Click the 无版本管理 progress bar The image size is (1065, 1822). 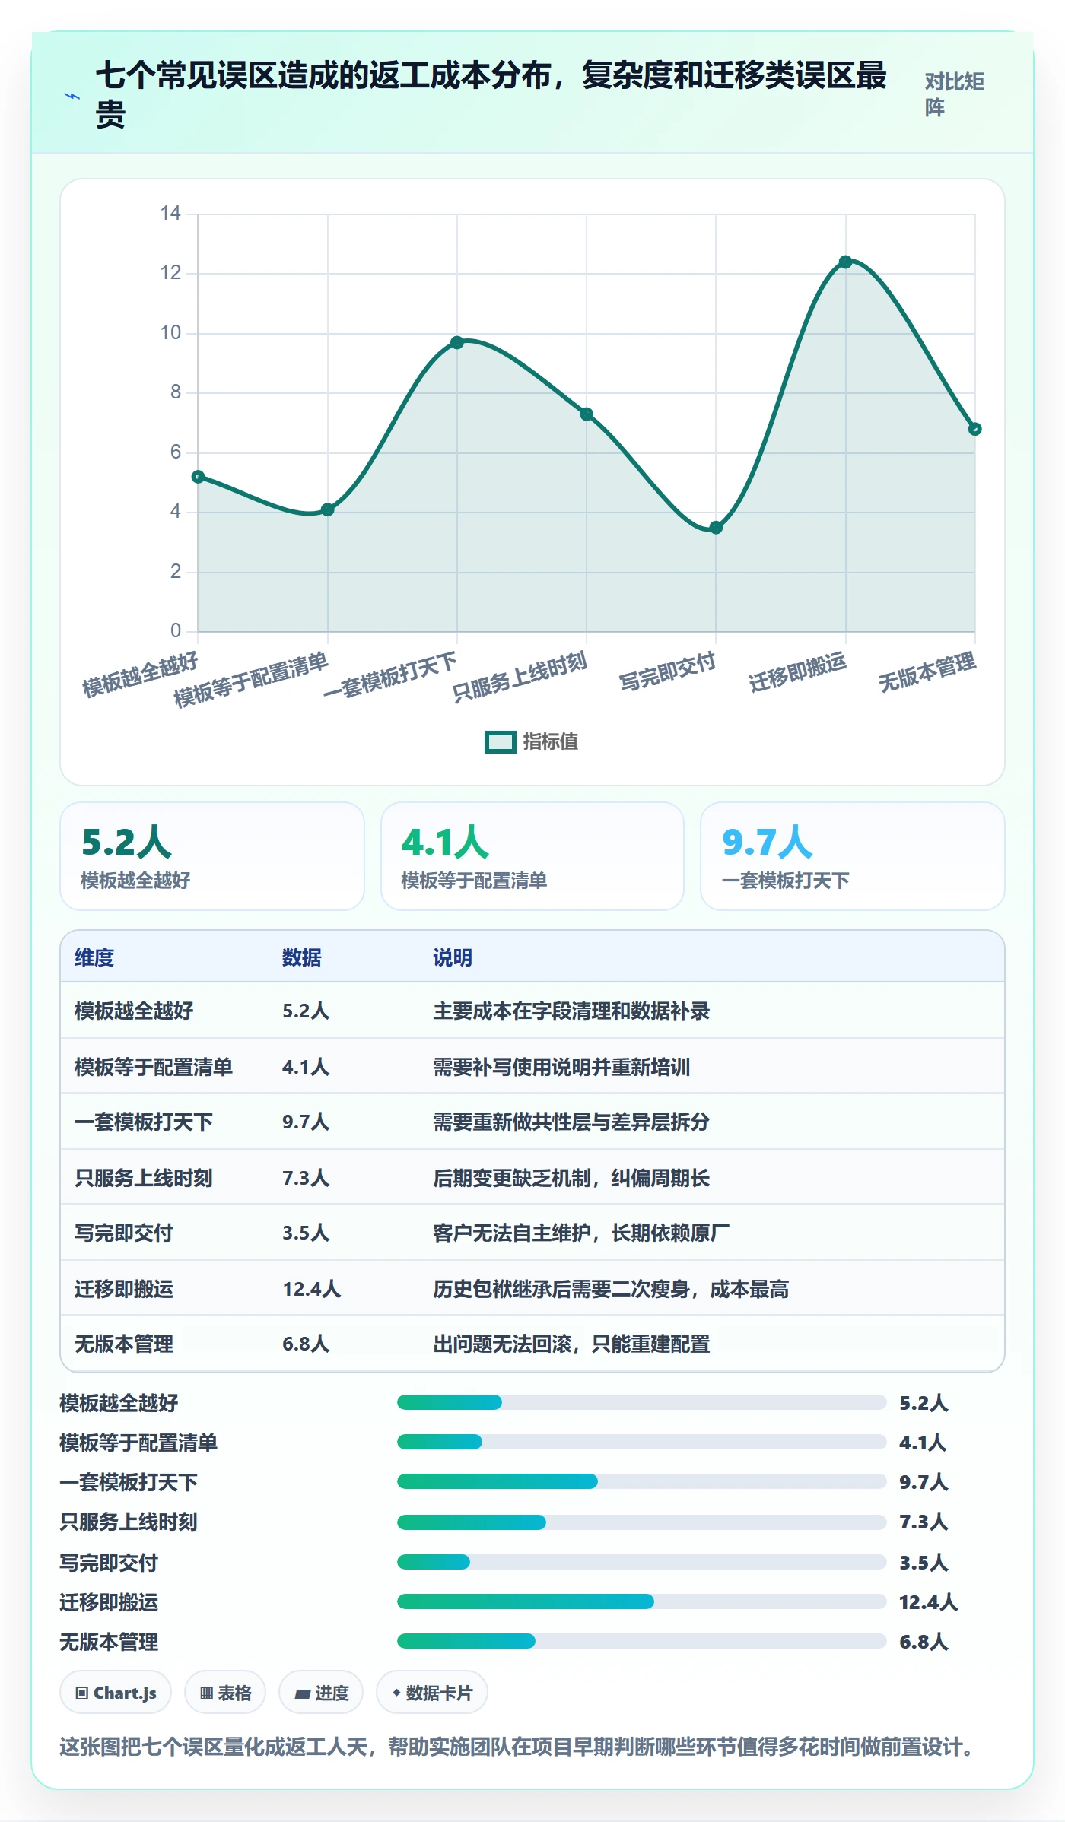click(641, 1641)
